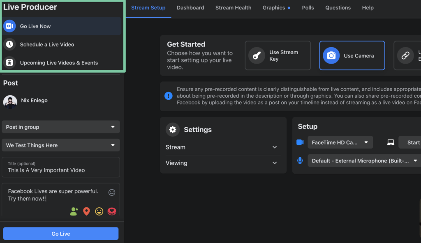
Task: Click the red location pin icon
Action: (86, 211)
